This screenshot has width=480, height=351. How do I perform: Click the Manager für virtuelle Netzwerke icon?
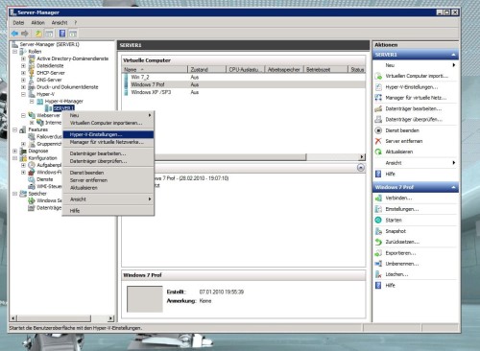[x=378, y=98]
